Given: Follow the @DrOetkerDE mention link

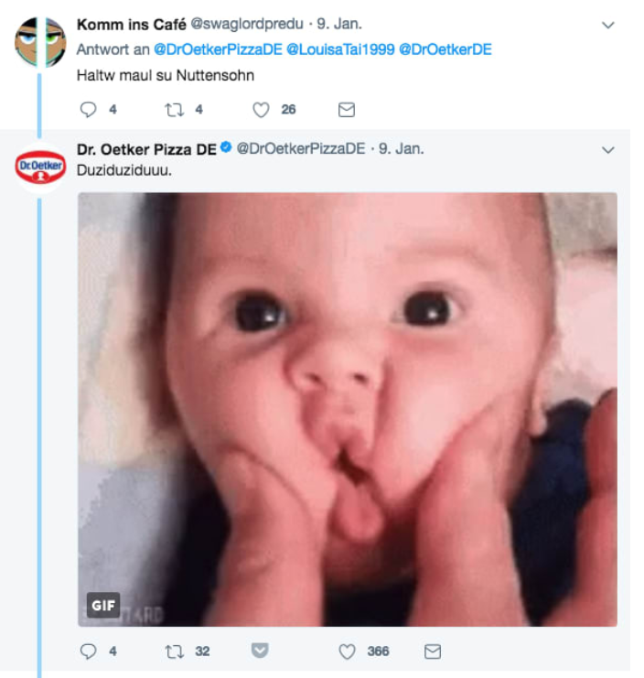Looking at the screenshot, I should pos(445,49).
